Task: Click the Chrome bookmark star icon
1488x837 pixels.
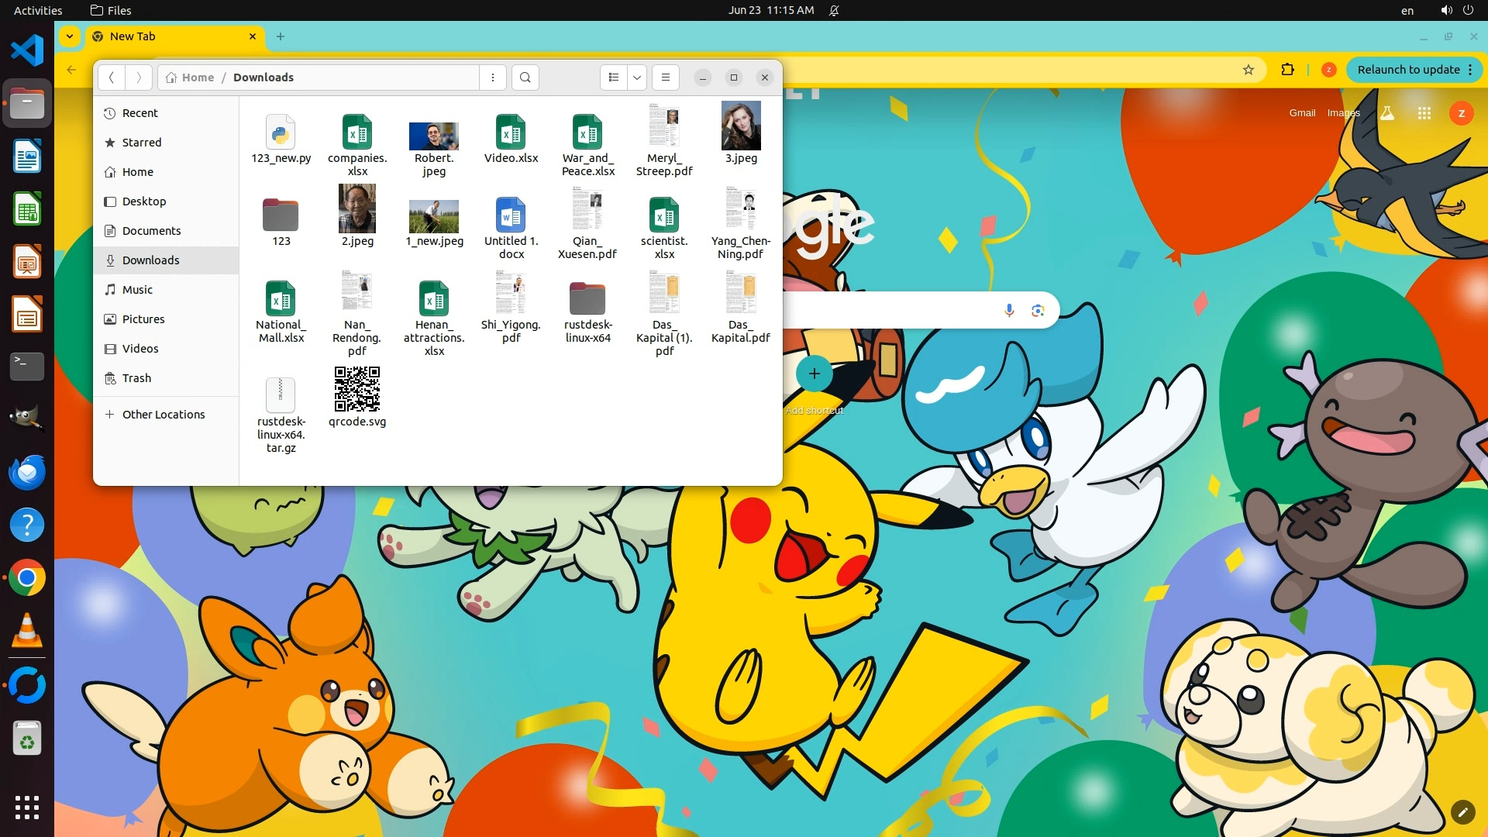Action: pos(1249,70)
